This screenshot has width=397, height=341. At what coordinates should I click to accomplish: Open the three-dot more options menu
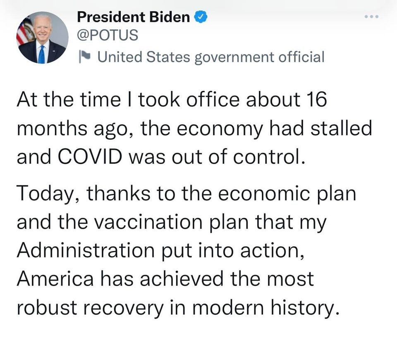(x=372, y=17)
